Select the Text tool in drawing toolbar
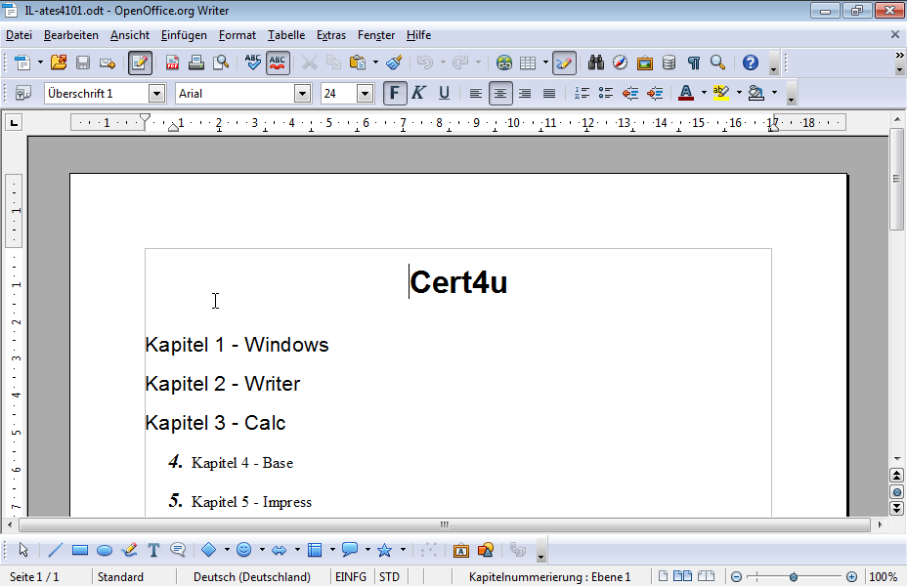This screenshot has width=907, height=586. pos(153,550)
